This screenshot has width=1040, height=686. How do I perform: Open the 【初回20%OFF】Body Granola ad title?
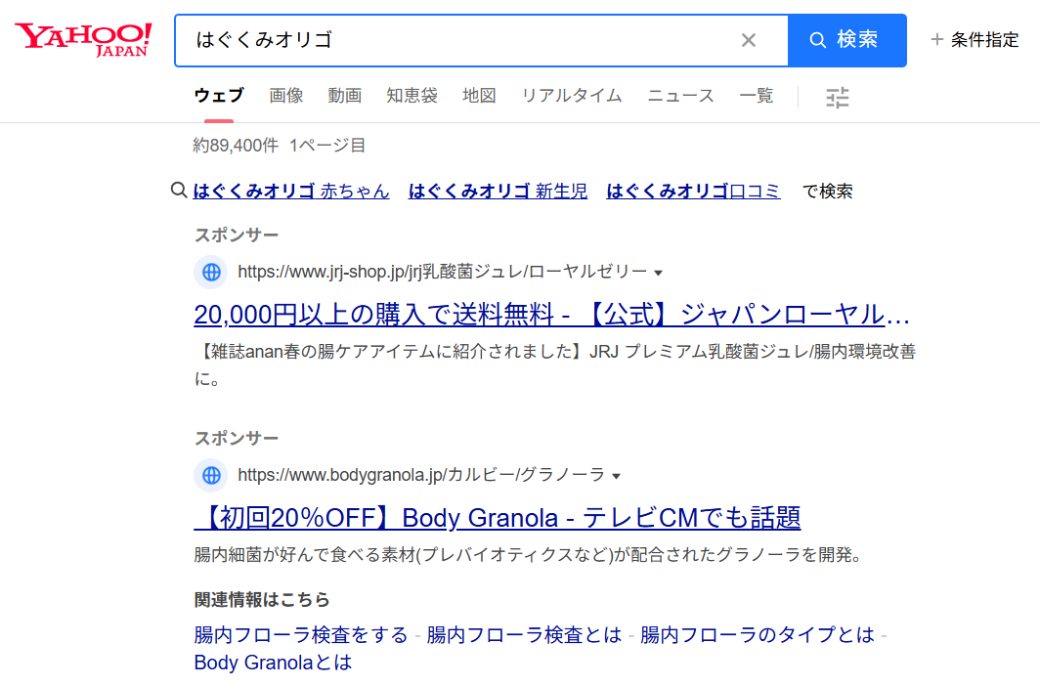pos(498,518)
